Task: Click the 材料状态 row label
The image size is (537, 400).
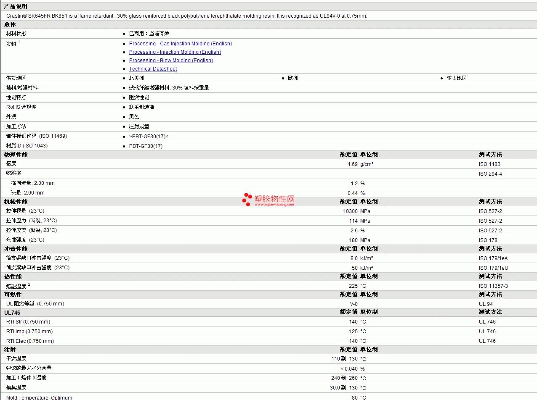Action: [x=16, y=34]
